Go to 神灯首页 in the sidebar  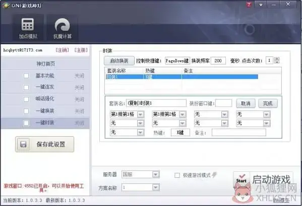coord(46,63)
